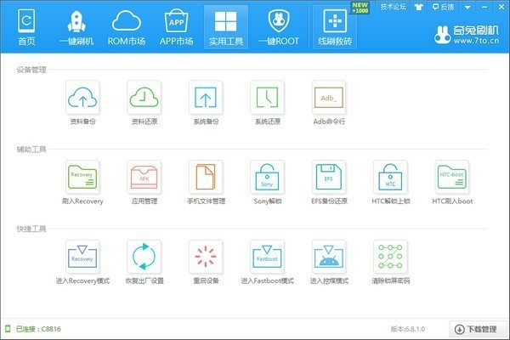Image resolution: width=510 pixels, height=340 pixels.
Task: Click the 版本:6.8.1.0 version text
Action: (408, 329)
